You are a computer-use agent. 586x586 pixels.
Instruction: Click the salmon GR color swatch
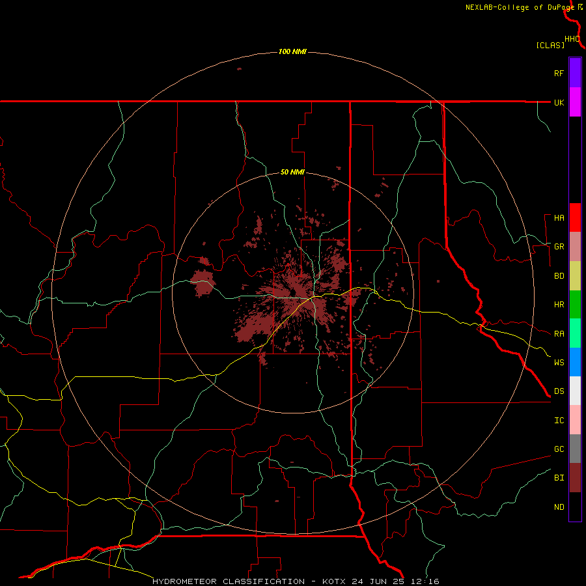coord(575,247)
